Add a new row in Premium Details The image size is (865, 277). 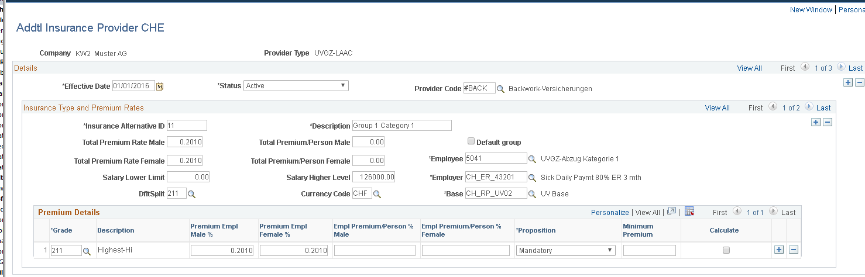point(779,250)
